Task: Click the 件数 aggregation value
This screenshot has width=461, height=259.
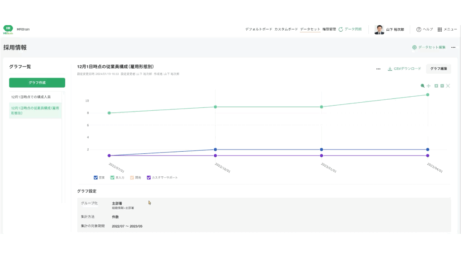Action: click(x=115, y=217)
